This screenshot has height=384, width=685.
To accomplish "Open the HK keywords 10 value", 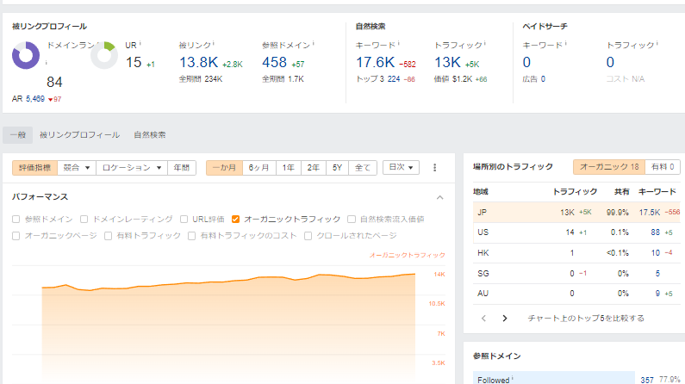I will coord(656,253).
